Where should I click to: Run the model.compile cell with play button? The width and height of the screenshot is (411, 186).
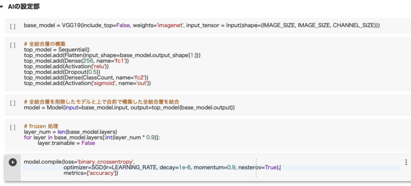12,162
